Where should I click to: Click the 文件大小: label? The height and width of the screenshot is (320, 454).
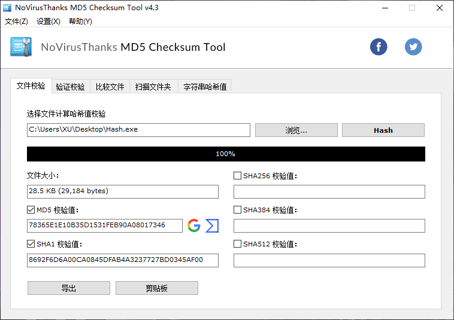(43, 175)
